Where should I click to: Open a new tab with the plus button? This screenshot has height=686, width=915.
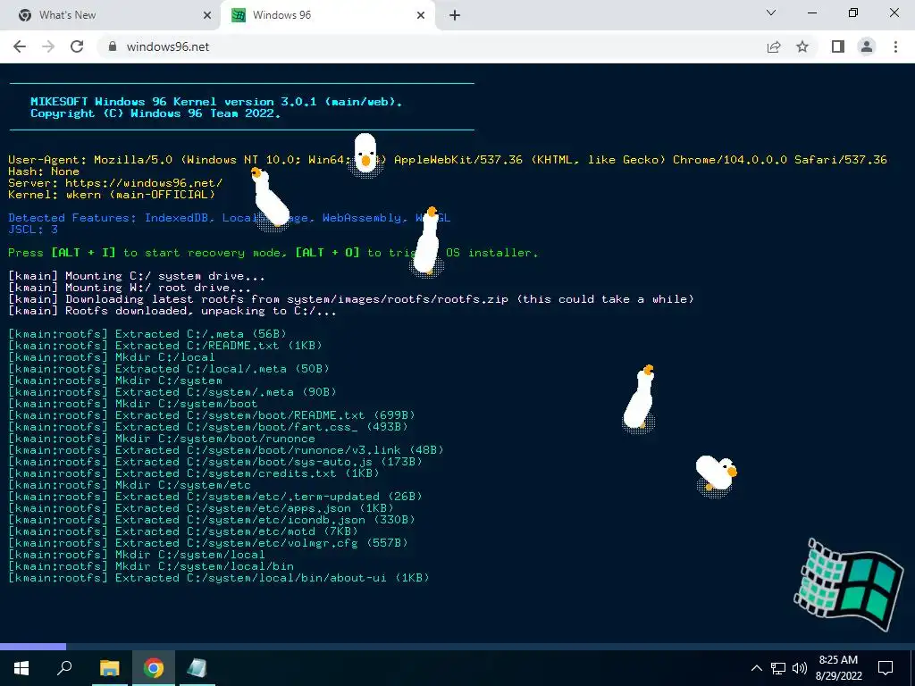point(455,15)
